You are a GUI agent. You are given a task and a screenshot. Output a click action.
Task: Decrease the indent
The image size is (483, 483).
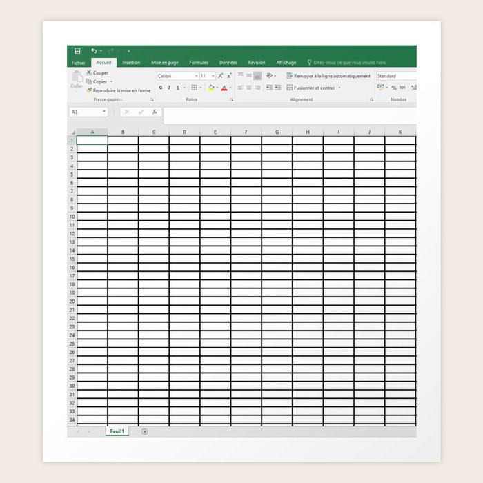[269, 88]
